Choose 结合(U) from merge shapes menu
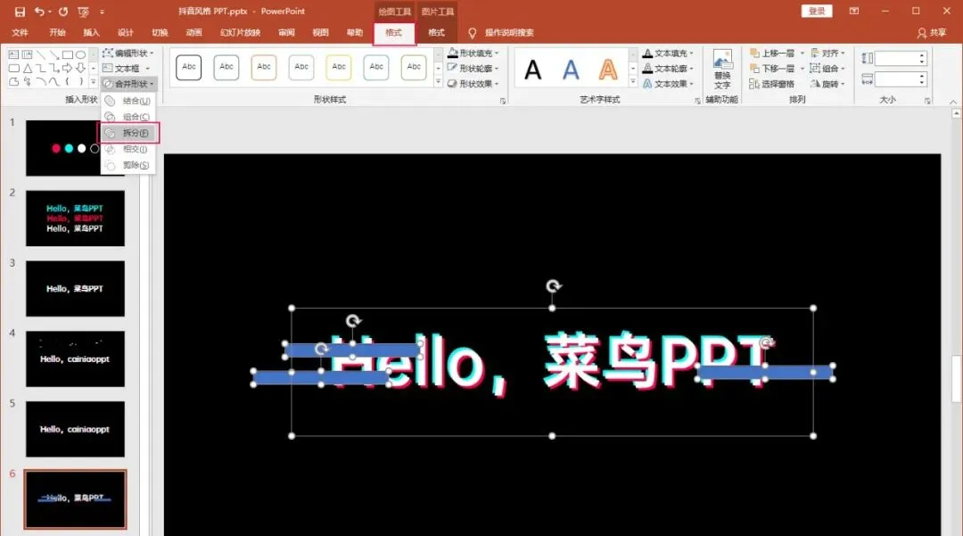Viewport: 963px width, 536px height. 128,101
